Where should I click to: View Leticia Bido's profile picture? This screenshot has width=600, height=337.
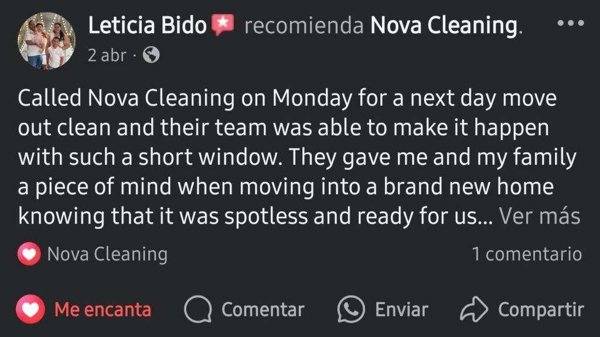click(x=47, y=41)
